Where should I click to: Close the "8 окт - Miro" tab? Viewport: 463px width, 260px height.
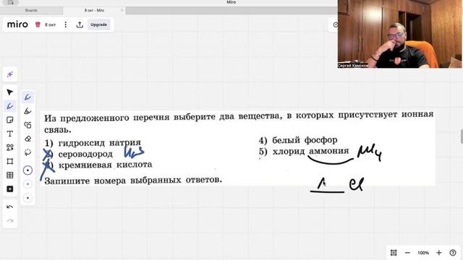[122, 10]
